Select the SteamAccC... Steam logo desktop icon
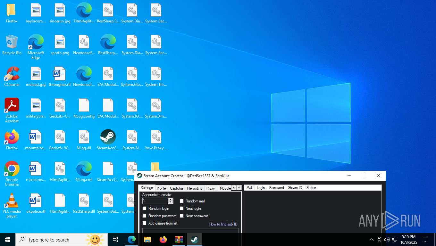Viewport: 436px width, 246px height. (108, 140)
